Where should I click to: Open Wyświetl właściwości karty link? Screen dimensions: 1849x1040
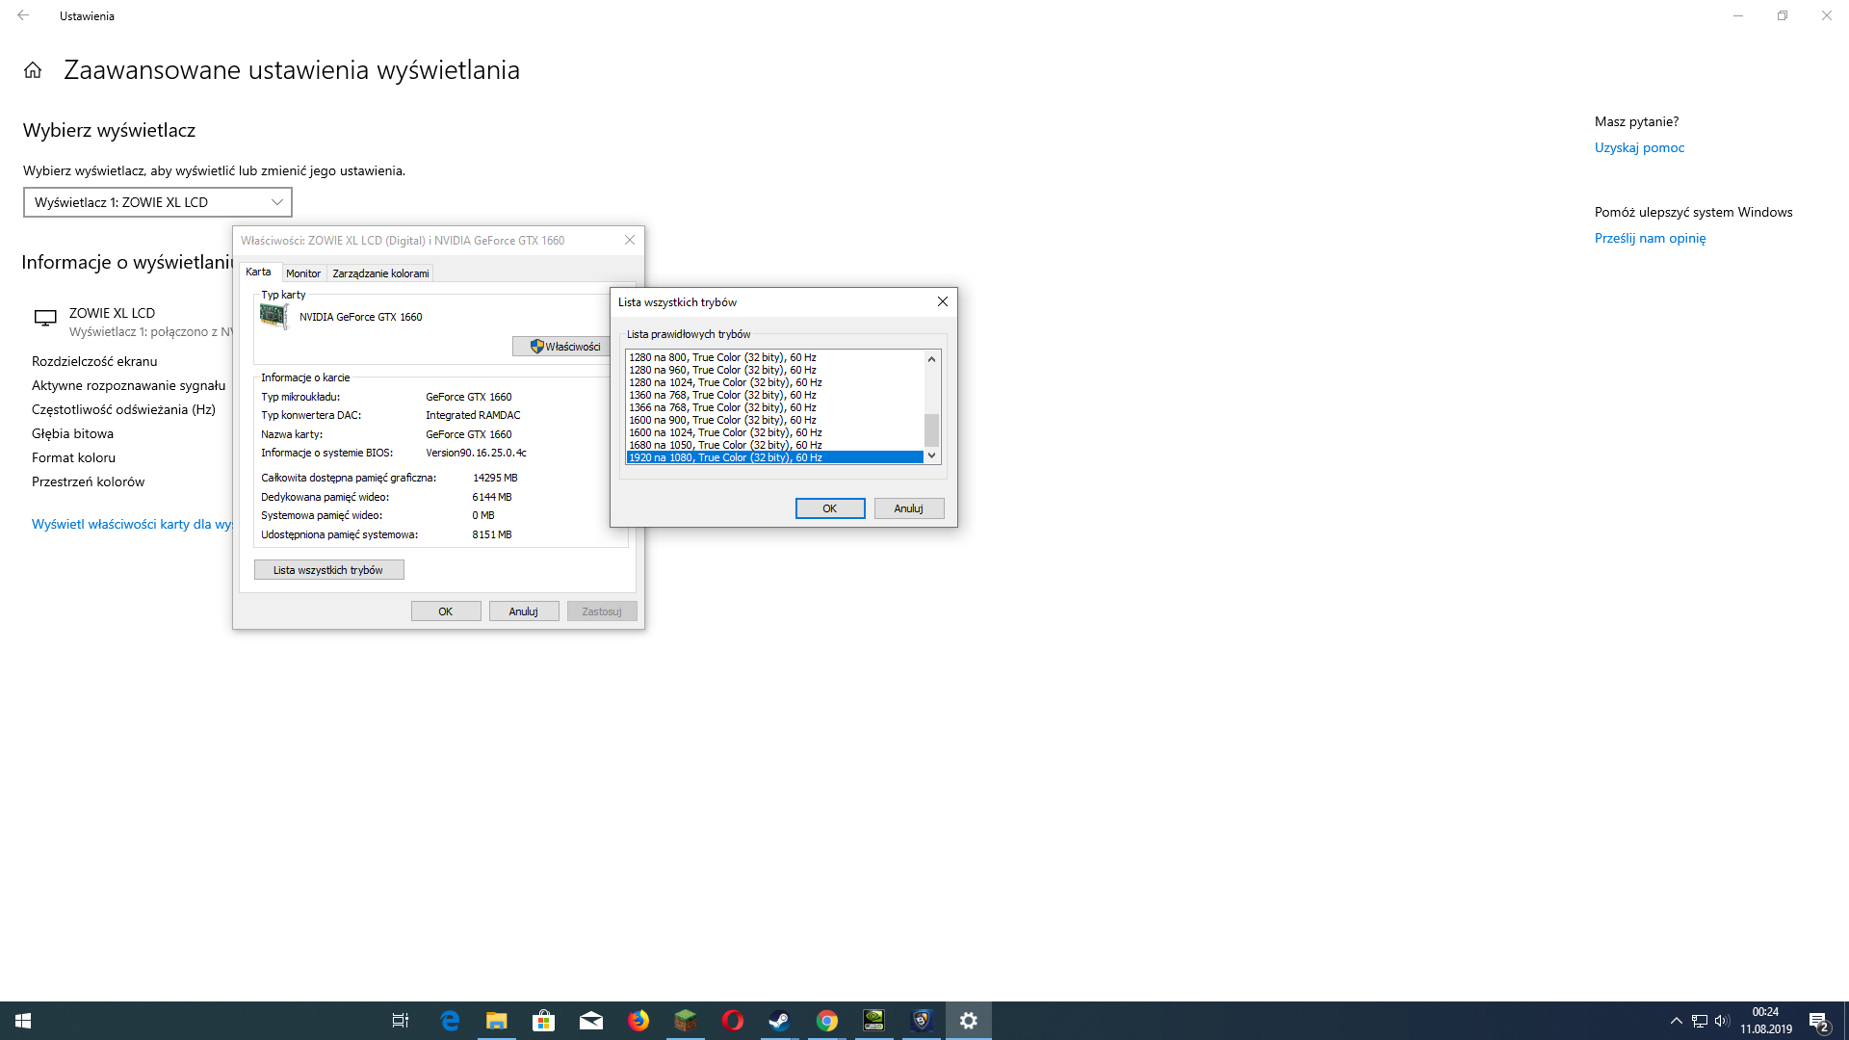point(132,524)
